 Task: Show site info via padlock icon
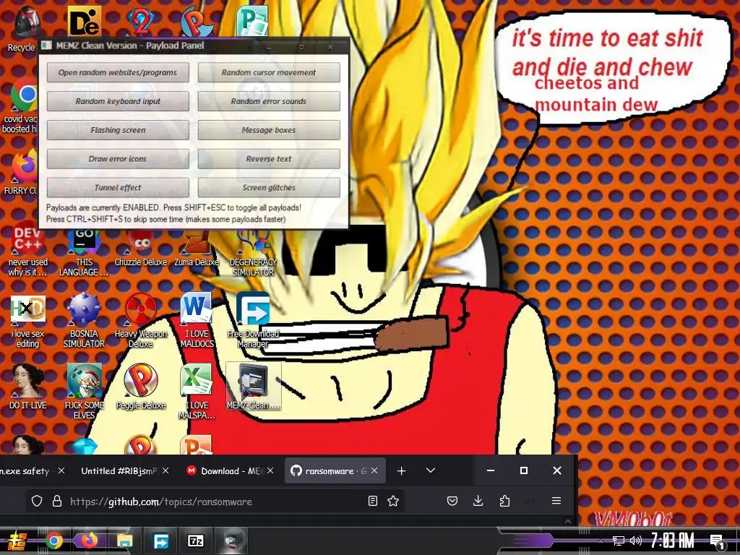coord(57,502)
